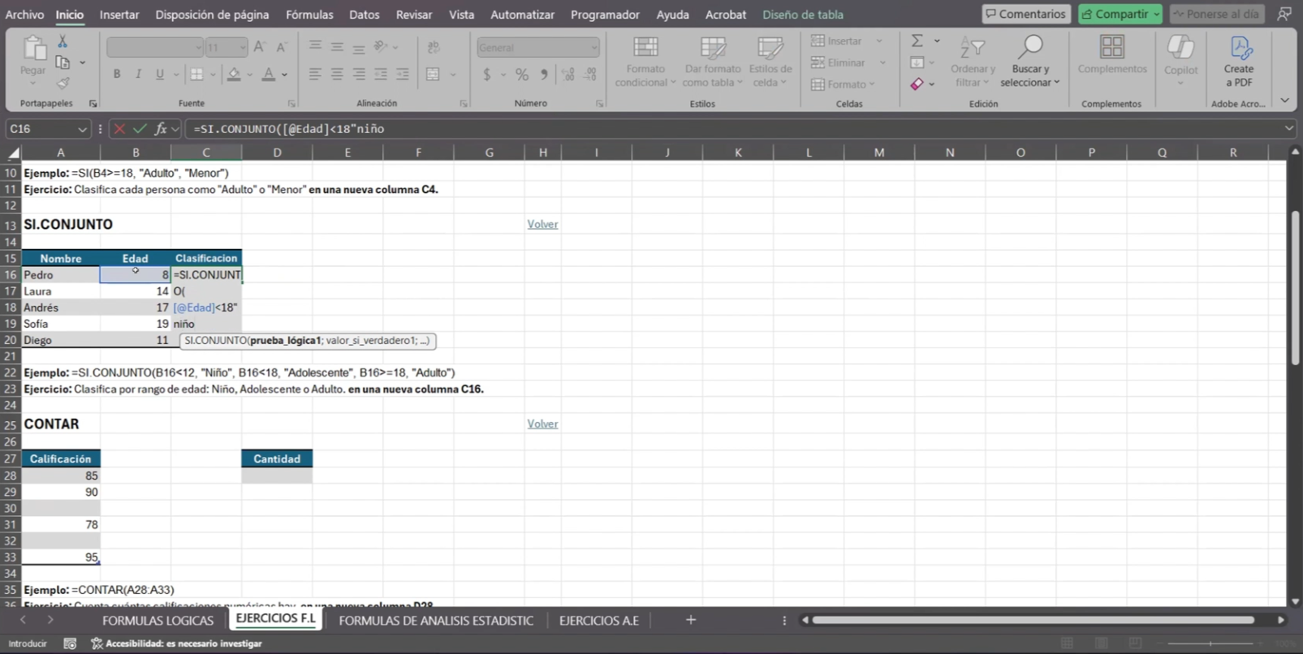Screen dimensions: 1303x654
Task: Open the Fórmulas ribbon tab
Action: tap(308, 15)
